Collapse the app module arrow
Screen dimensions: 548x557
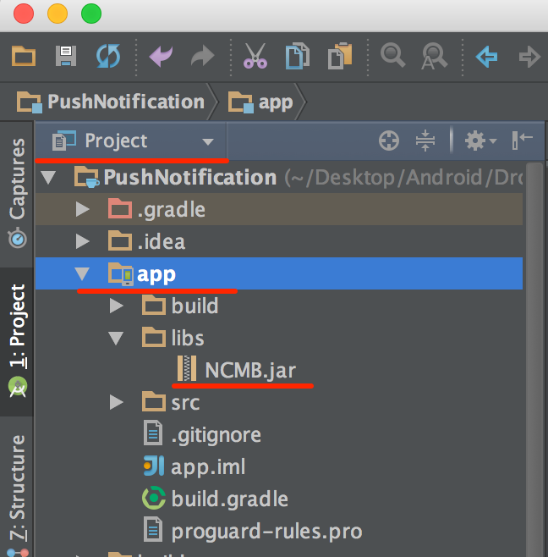82,274
